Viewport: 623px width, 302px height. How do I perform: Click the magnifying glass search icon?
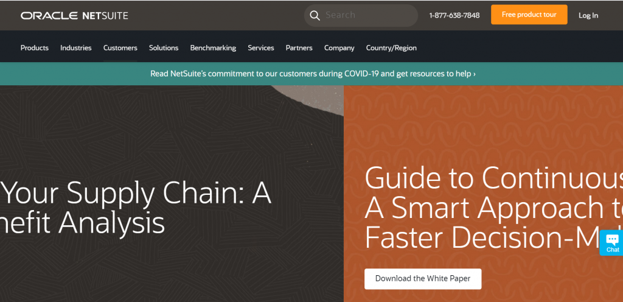[315, 15]
